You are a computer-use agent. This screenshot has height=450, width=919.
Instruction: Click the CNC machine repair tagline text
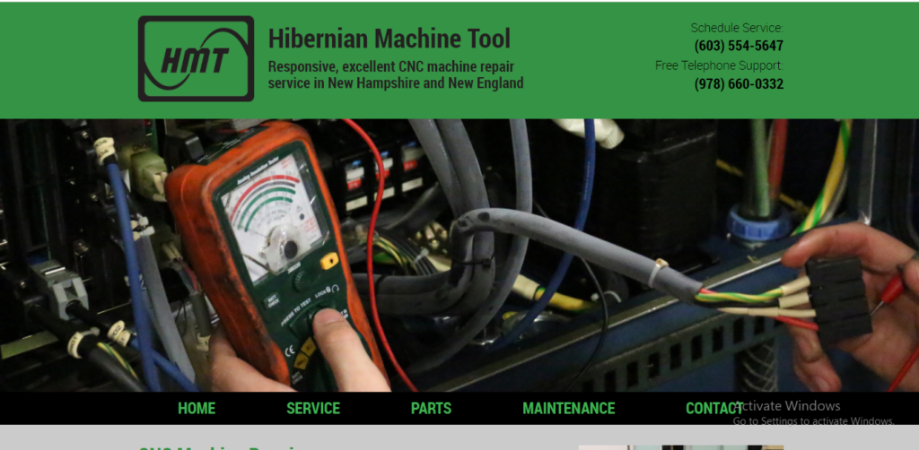tap(395, 74)
